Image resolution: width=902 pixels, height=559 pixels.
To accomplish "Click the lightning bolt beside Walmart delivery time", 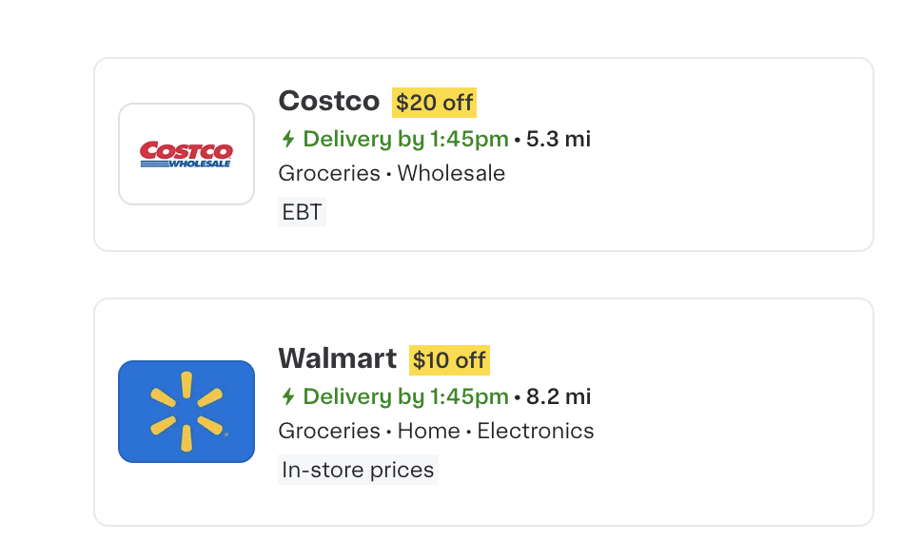I will 286,396.
